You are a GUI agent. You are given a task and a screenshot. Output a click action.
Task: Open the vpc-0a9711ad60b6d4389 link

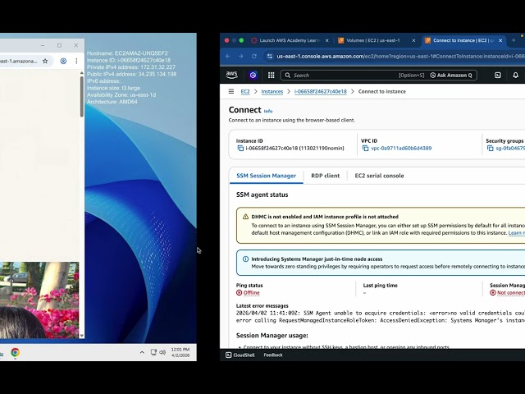[401, 148]
